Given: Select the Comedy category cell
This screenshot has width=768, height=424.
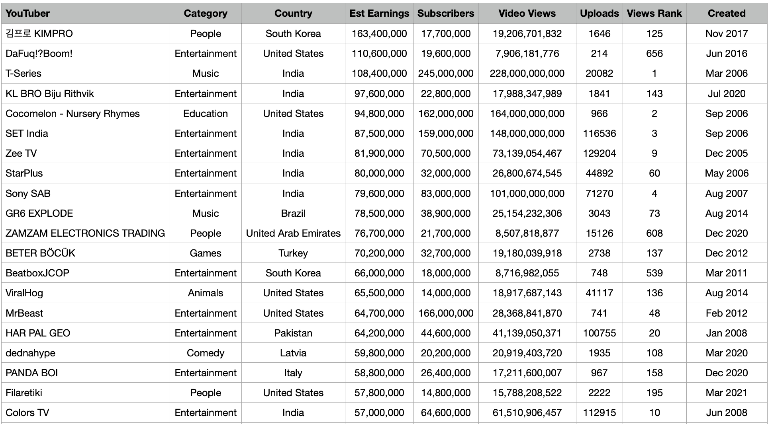Looking at the screenshot, I should tap(206, 353).
